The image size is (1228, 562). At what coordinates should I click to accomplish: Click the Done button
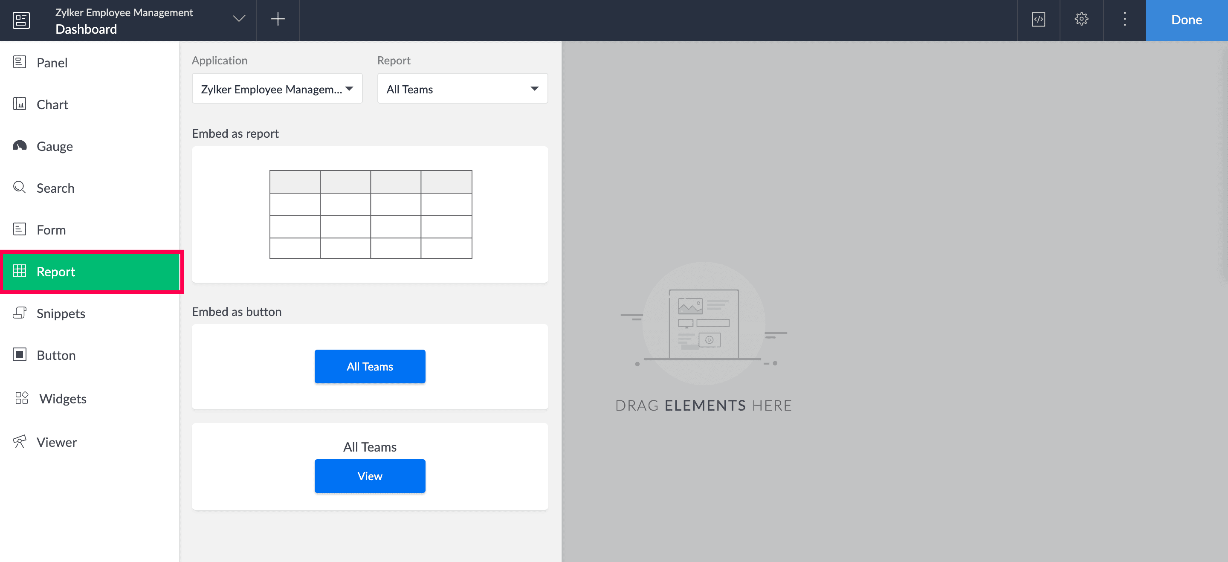click(1186, 20)
